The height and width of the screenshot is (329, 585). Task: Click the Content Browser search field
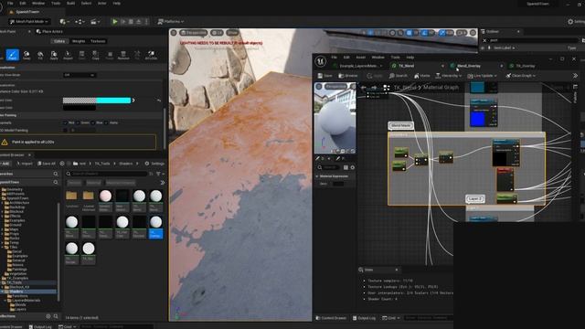click(106, 174)
